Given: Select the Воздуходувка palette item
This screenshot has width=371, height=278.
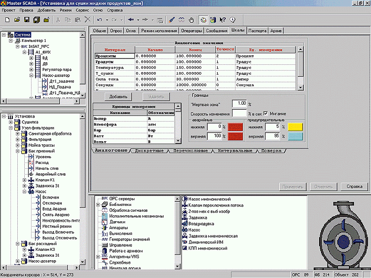Looking at the screenshot, I should click(x=201, y=224).
